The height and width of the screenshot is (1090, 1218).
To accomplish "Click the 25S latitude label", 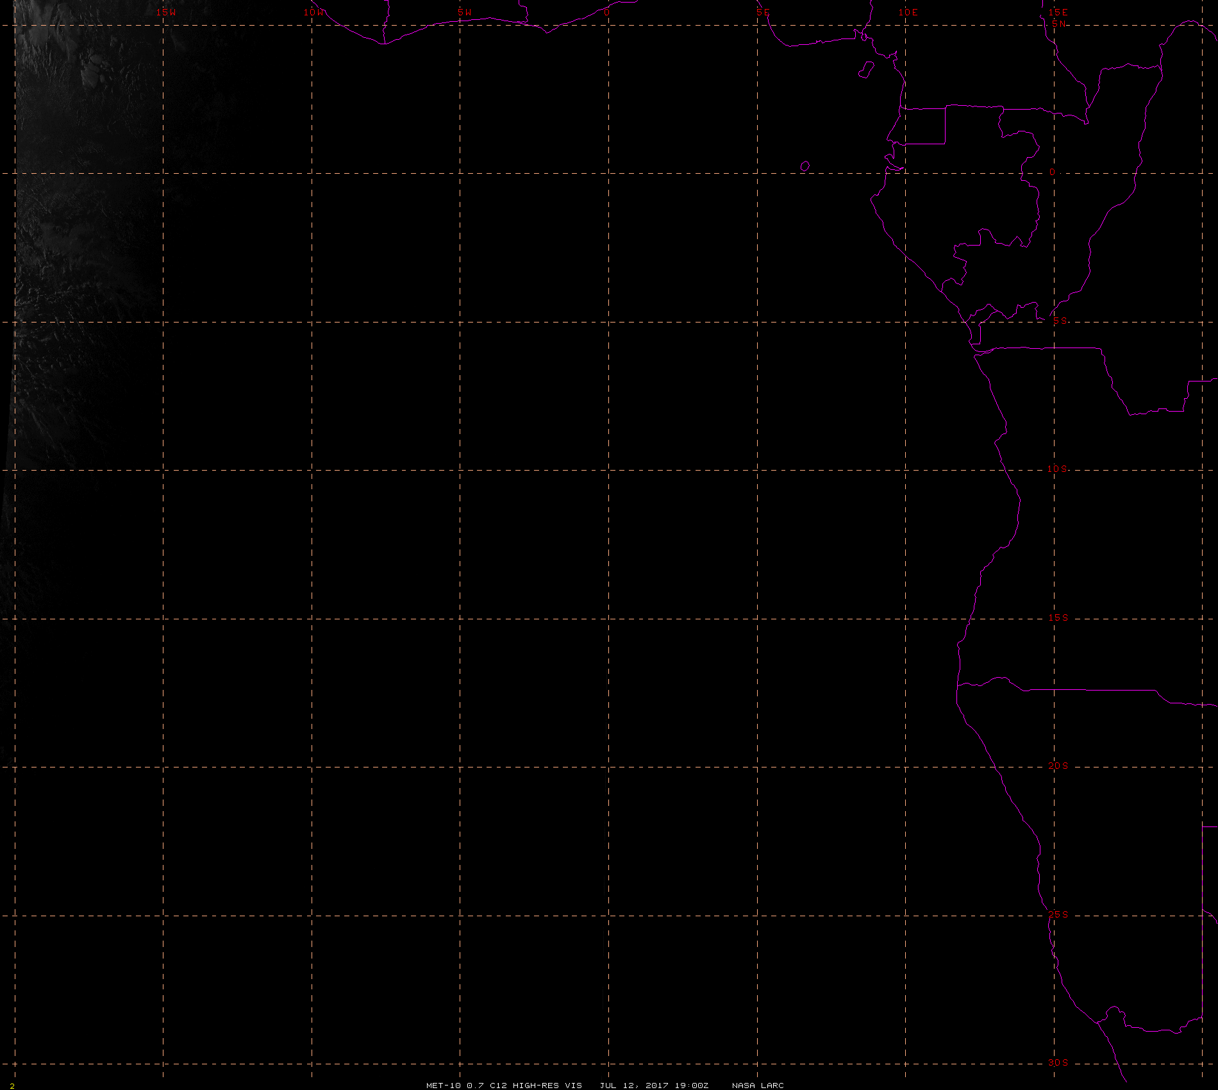I will point(1058,914).
